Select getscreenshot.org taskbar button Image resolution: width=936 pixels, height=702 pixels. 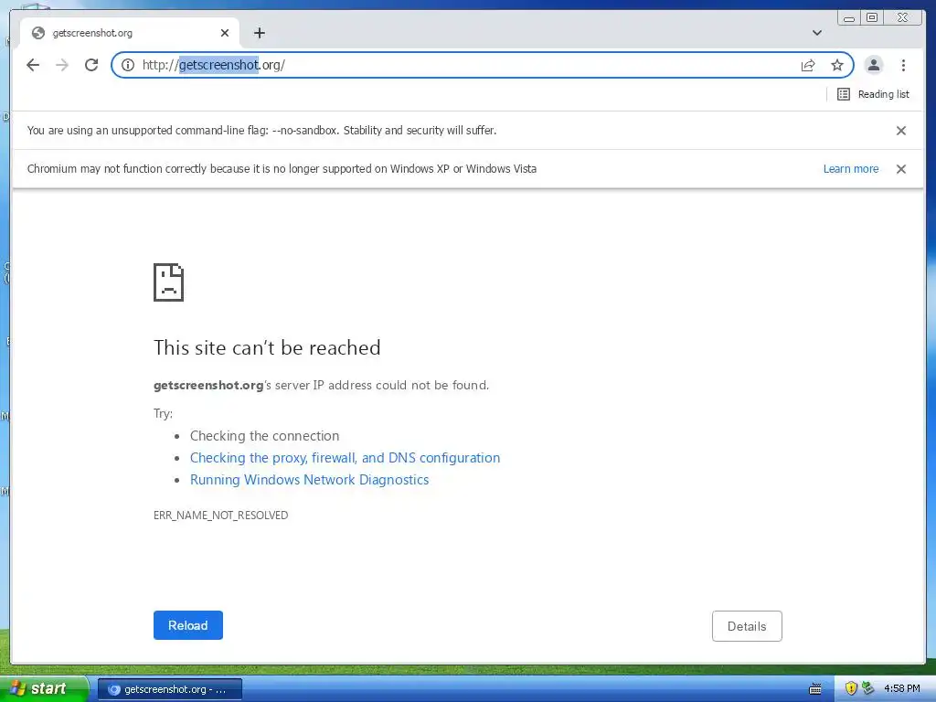coord(169,689)
